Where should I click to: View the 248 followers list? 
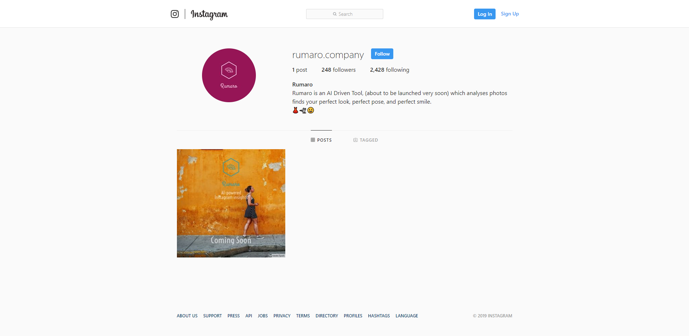tap(338, 70)
